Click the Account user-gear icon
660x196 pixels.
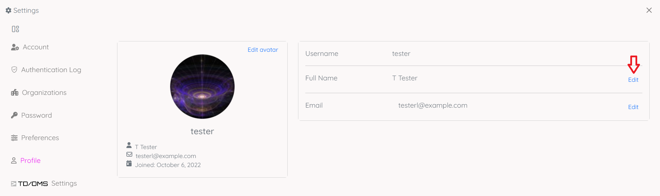coord(15,47)
